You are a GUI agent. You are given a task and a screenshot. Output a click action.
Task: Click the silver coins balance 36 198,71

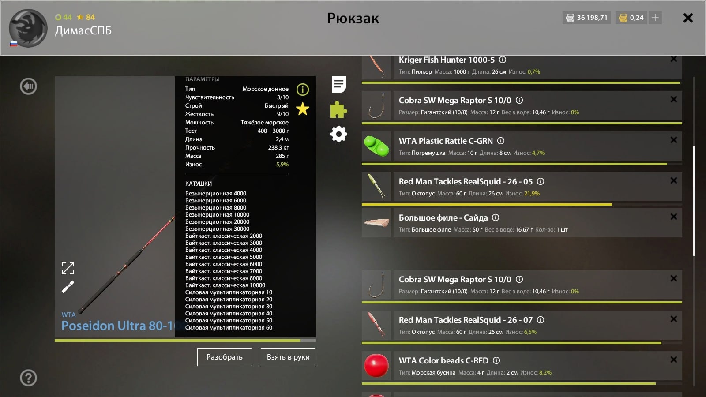pyautogui.click(x=586, y=18)
